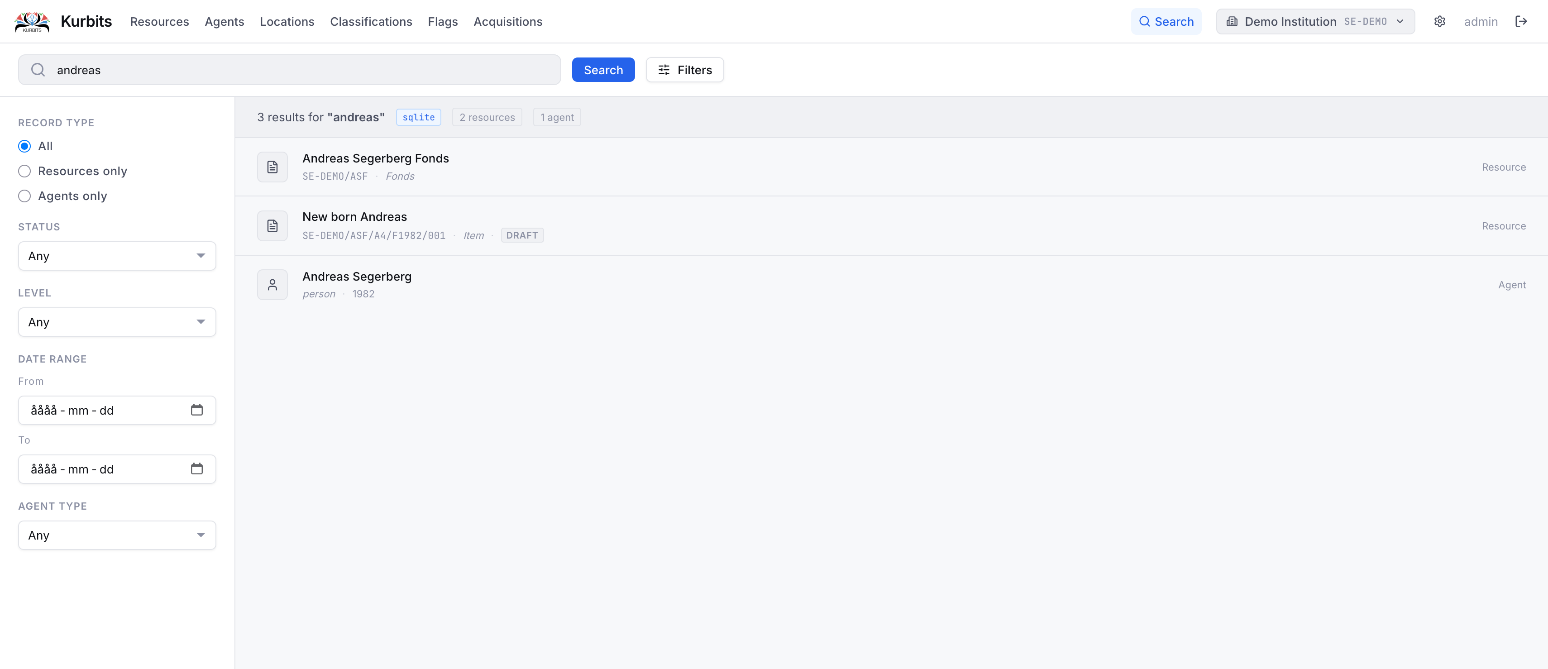Image resolution: width=1548 pixels, height=669 pixels.
Task: Expand the Level dropdown
Action: (x=117, y=322)
